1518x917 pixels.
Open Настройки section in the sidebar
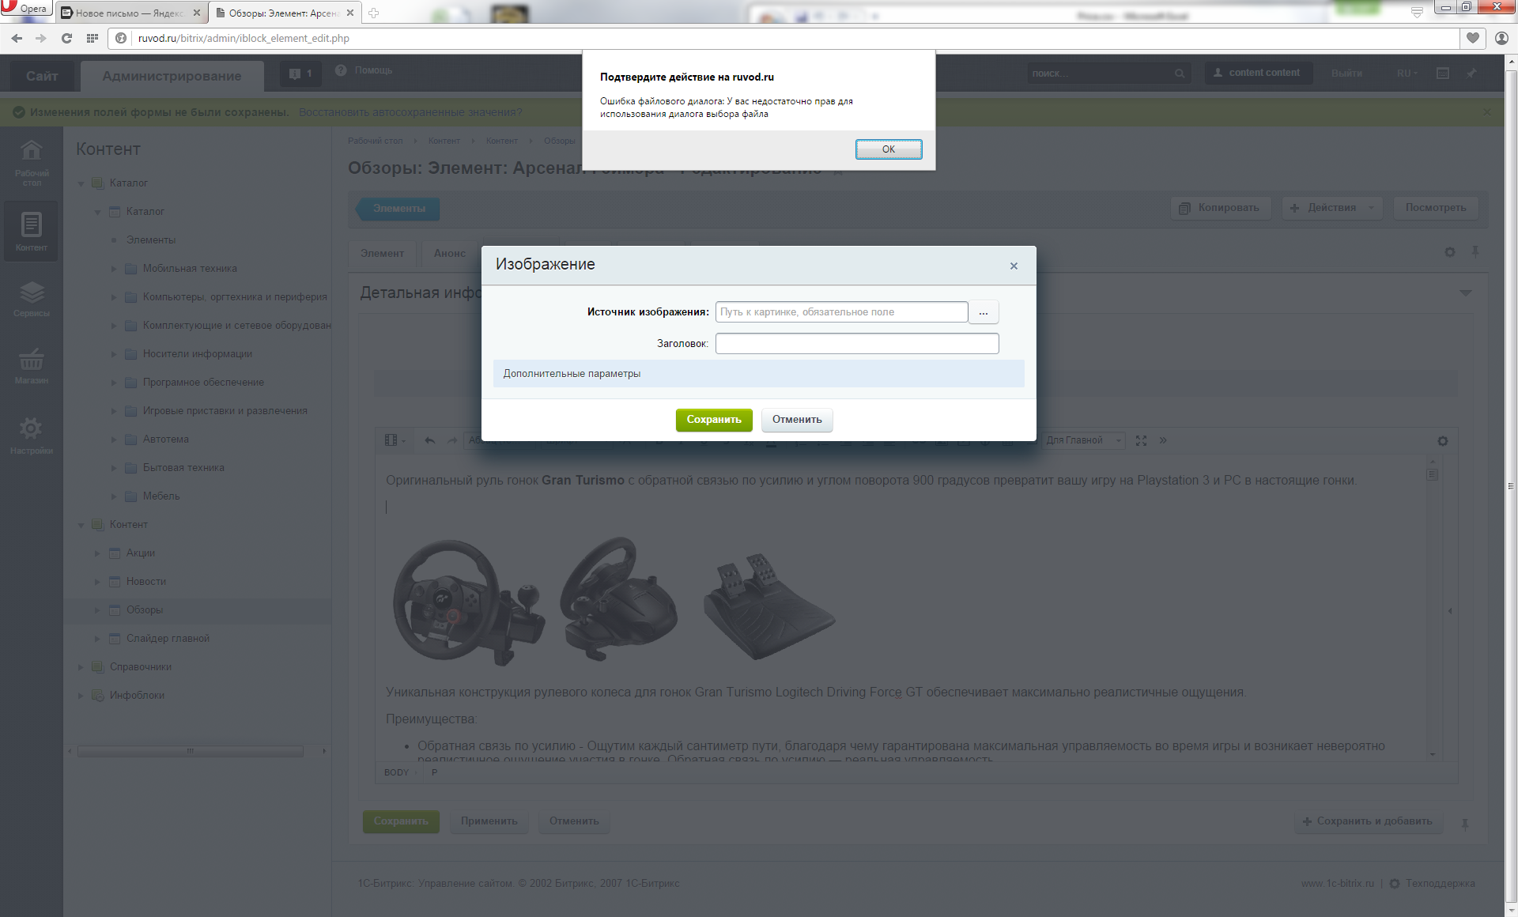32,436
